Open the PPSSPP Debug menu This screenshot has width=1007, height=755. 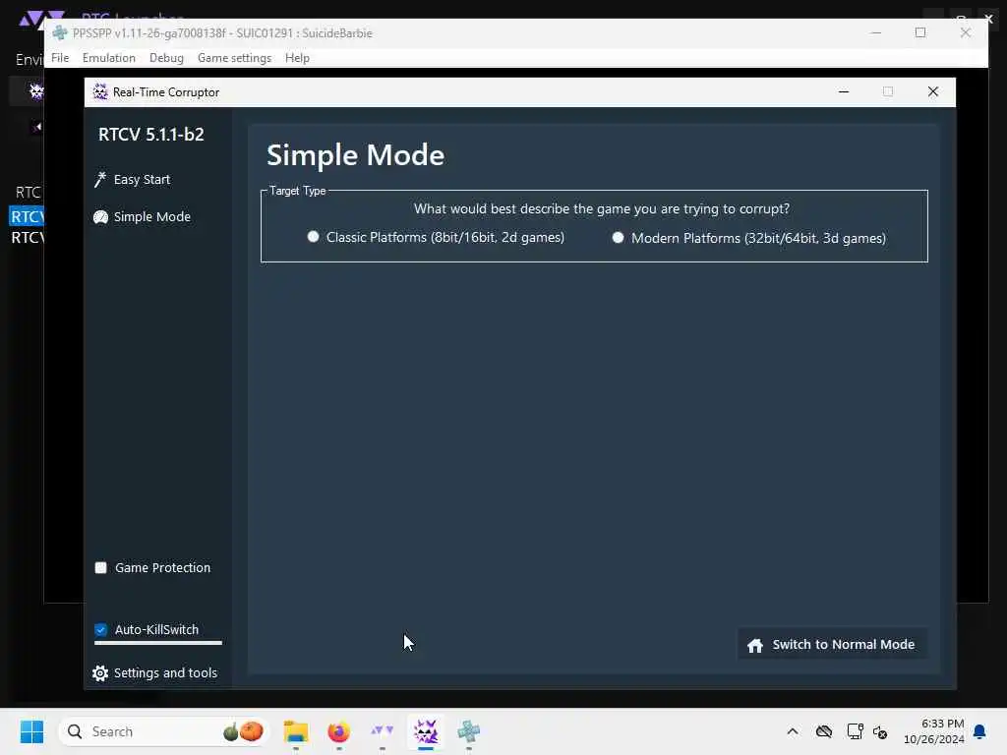pos(166,58)
